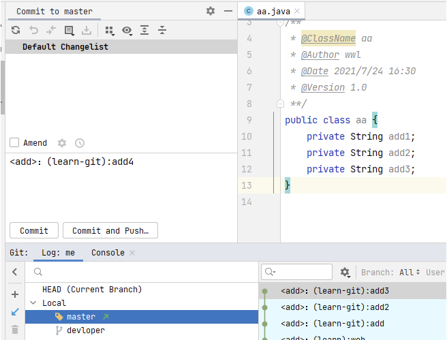The image size is (447, 340).
Task: Click the commit message history clock icon
Action: point(80,143)
